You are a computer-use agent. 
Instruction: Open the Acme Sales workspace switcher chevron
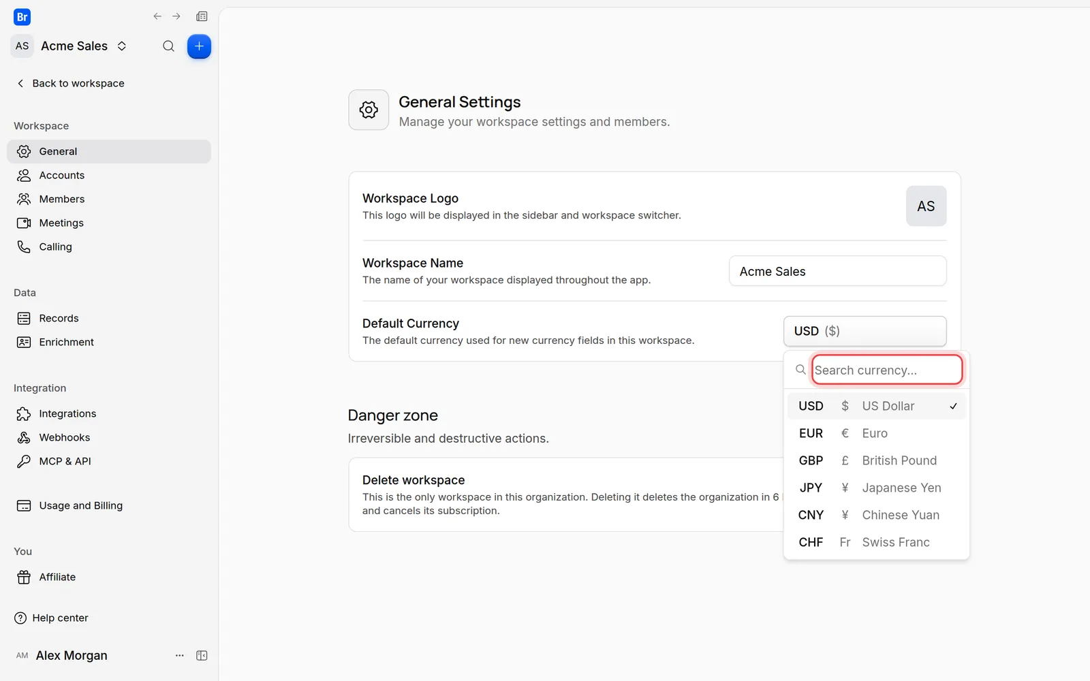tap(122, 46)
